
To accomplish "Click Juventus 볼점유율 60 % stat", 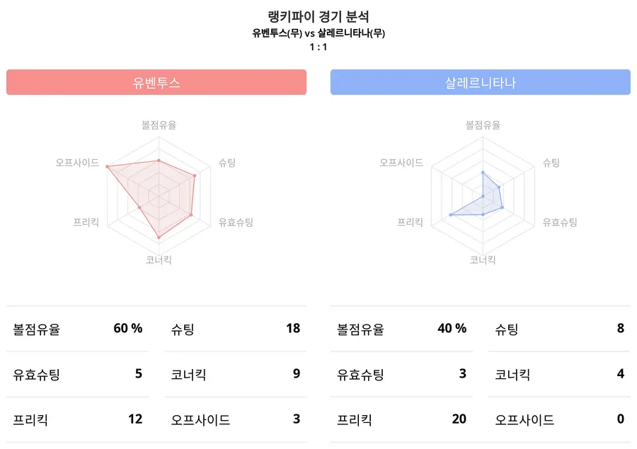I will pos(127,328).
